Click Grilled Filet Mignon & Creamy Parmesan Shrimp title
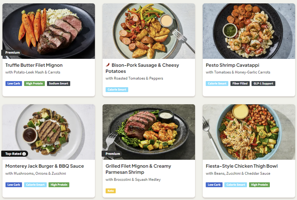Screen dimensions: 297x200 coord(138,169)
